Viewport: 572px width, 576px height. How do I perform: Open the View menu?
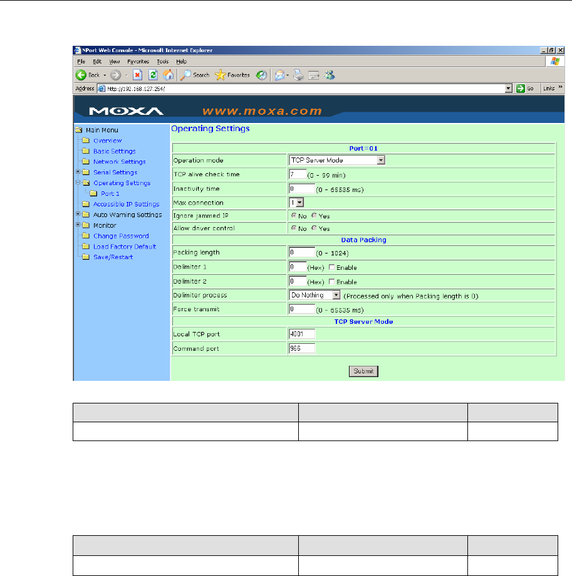115,61
